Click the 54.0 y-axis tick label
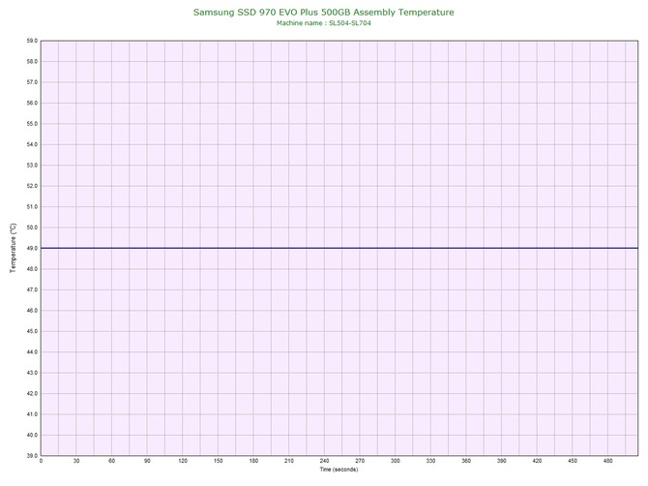 32,144
